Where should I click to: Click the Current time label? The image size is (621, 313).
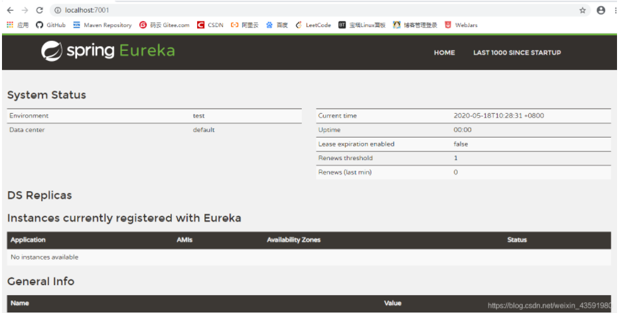(338, 116)
